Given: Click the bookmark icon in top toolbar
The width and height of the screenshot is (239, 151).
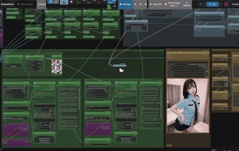Looking at the screenshot, I should coord(71,2).
